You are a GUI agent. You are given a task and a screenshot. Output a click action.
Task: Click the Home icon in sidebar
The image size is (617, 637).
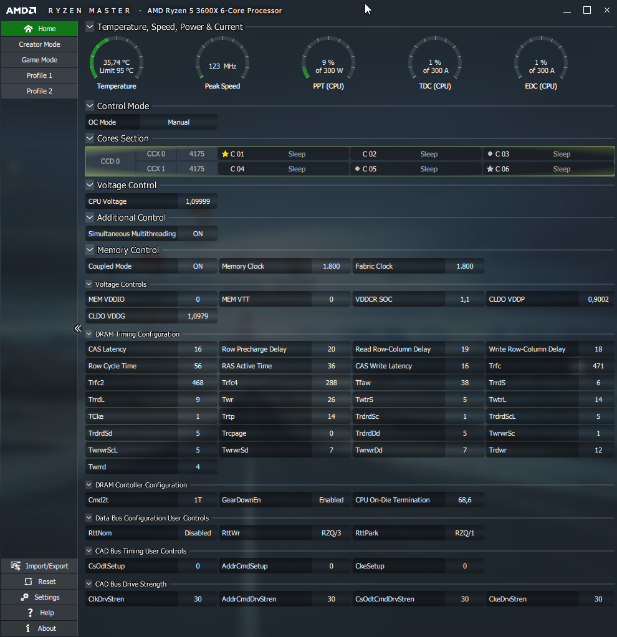28,29
